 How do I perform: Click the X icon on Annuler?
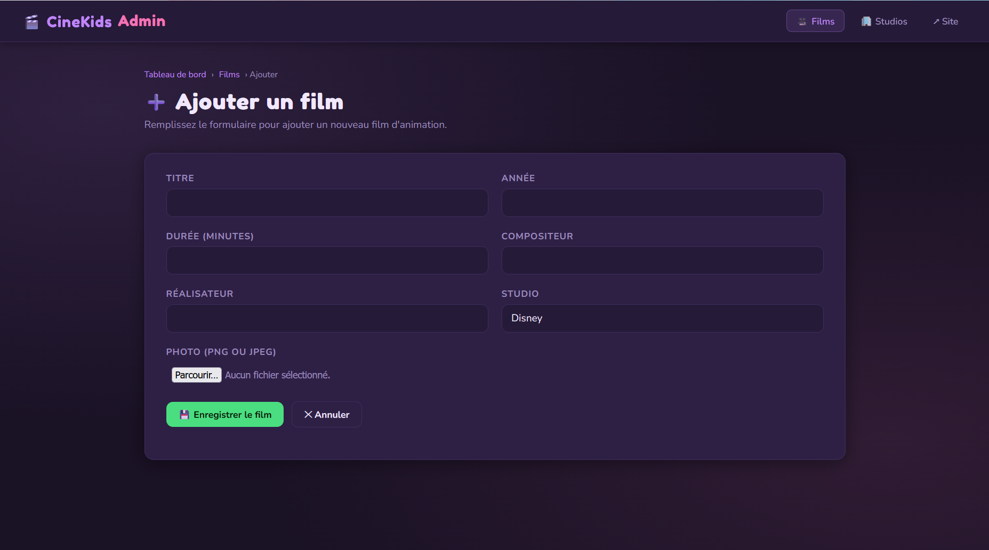pyautogui.click(x=308, y=415)
